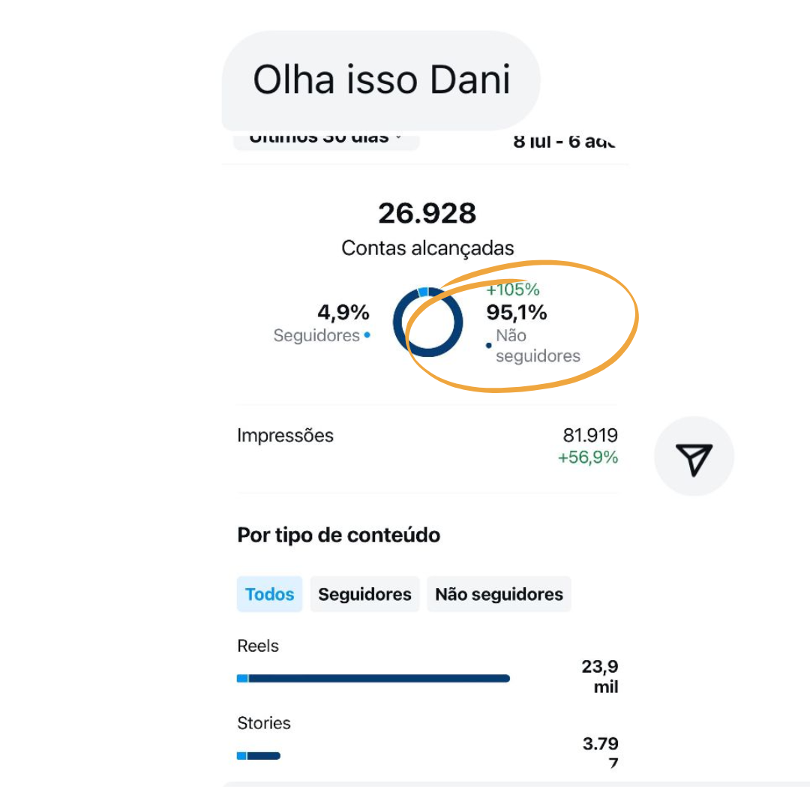
Task: Click the Stories reach progress bar
Action: pos(259,756)
